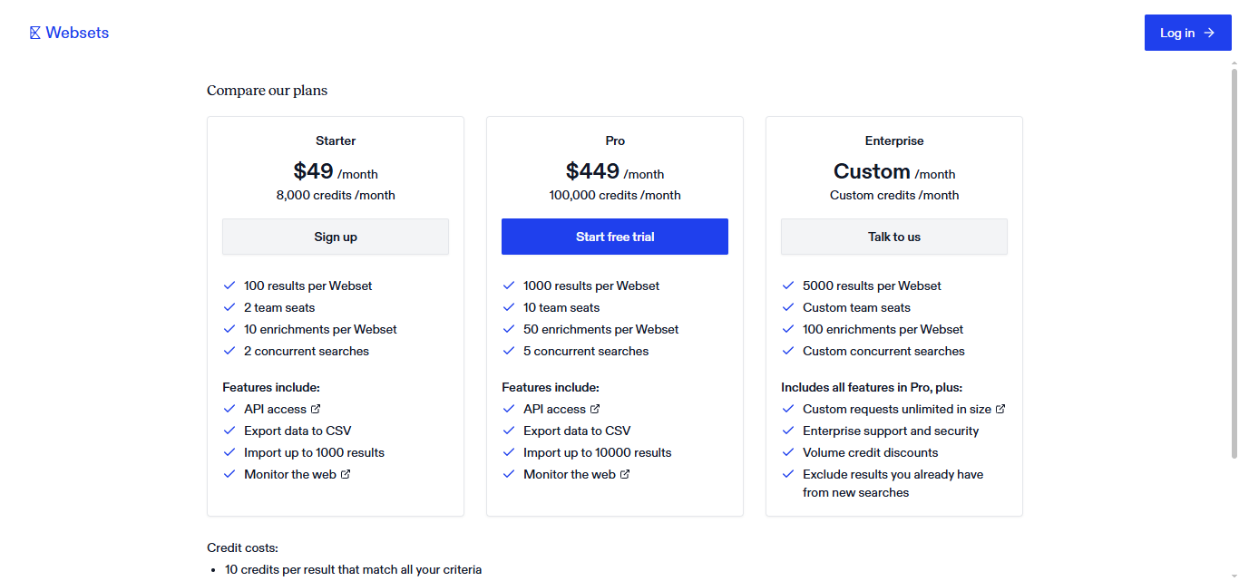Click the checkmark next to 5 concurrent searches
The height and width of the screenshot is (581, 1239).
(508, 351)
